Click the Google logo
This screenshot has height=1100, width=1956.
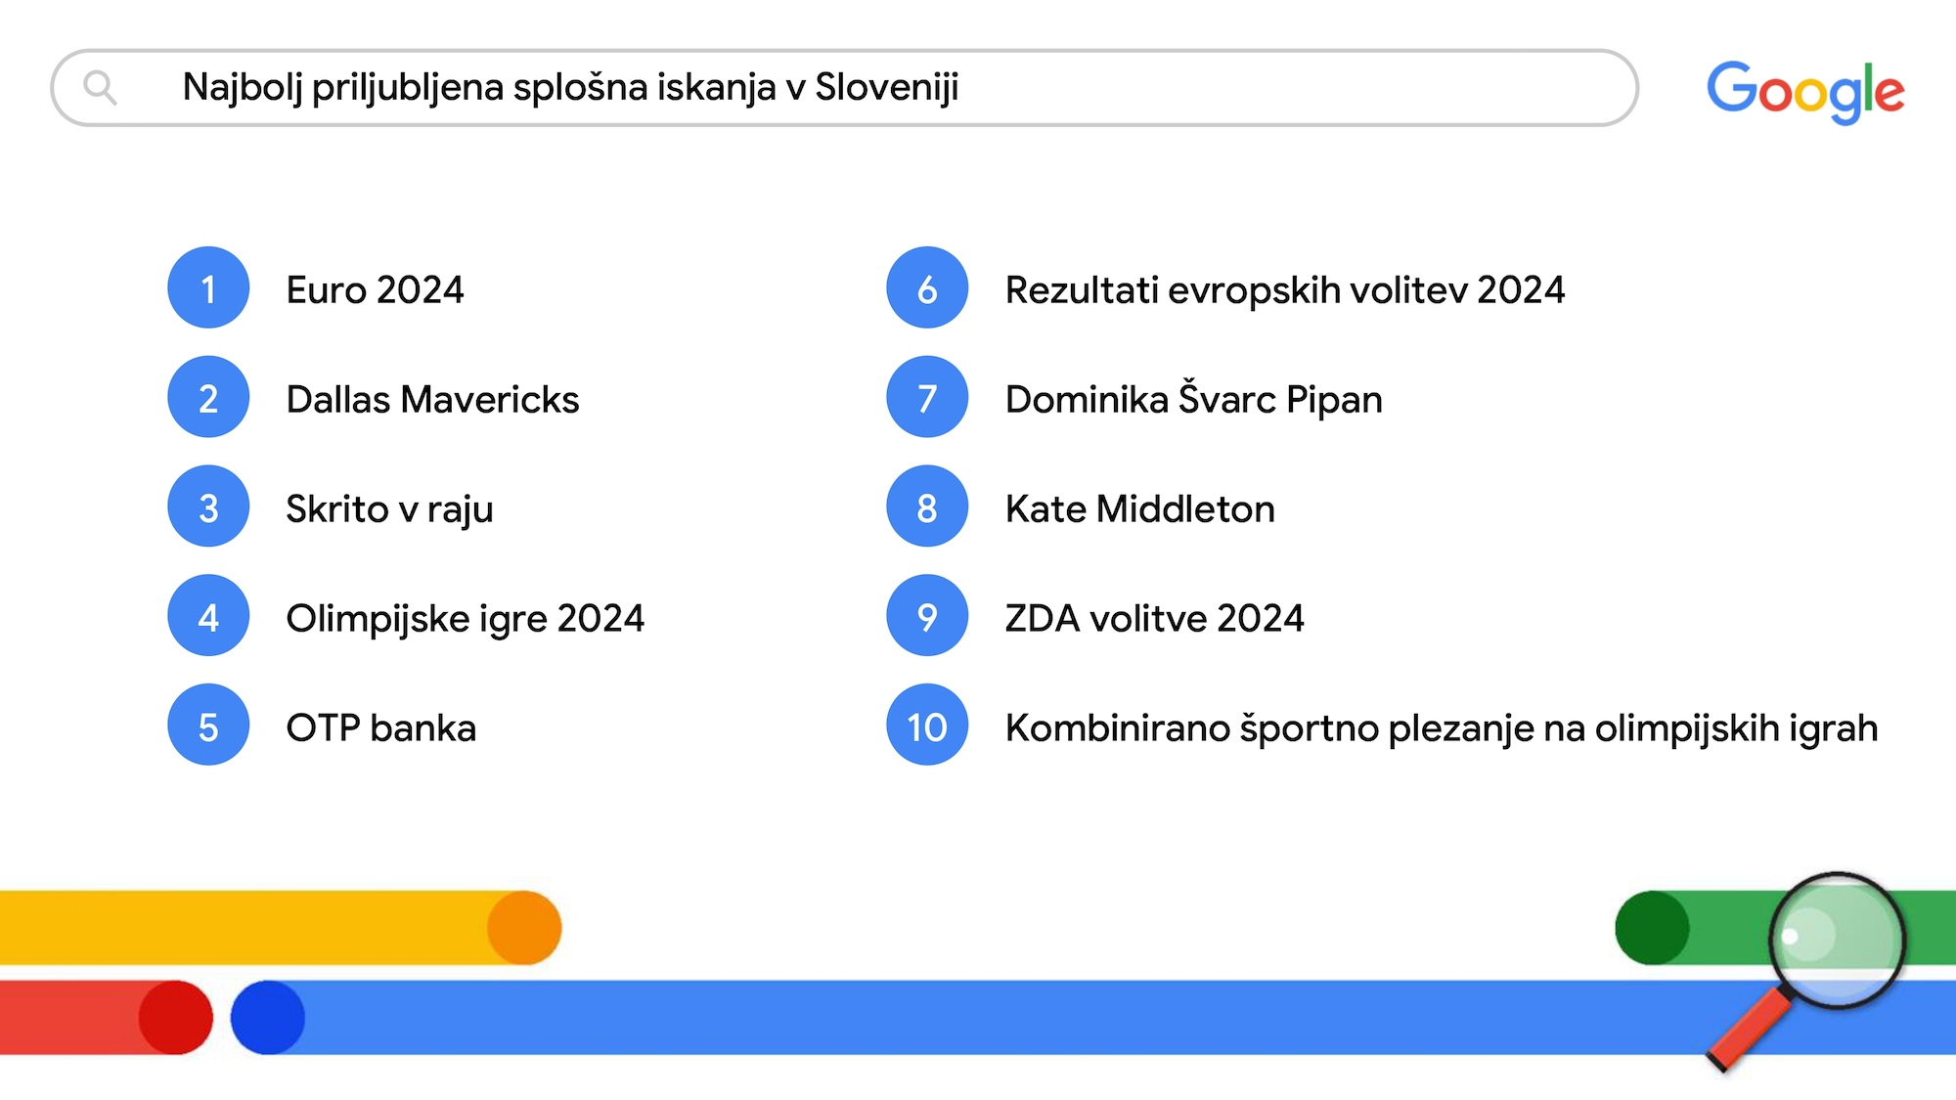point(1804,91)
